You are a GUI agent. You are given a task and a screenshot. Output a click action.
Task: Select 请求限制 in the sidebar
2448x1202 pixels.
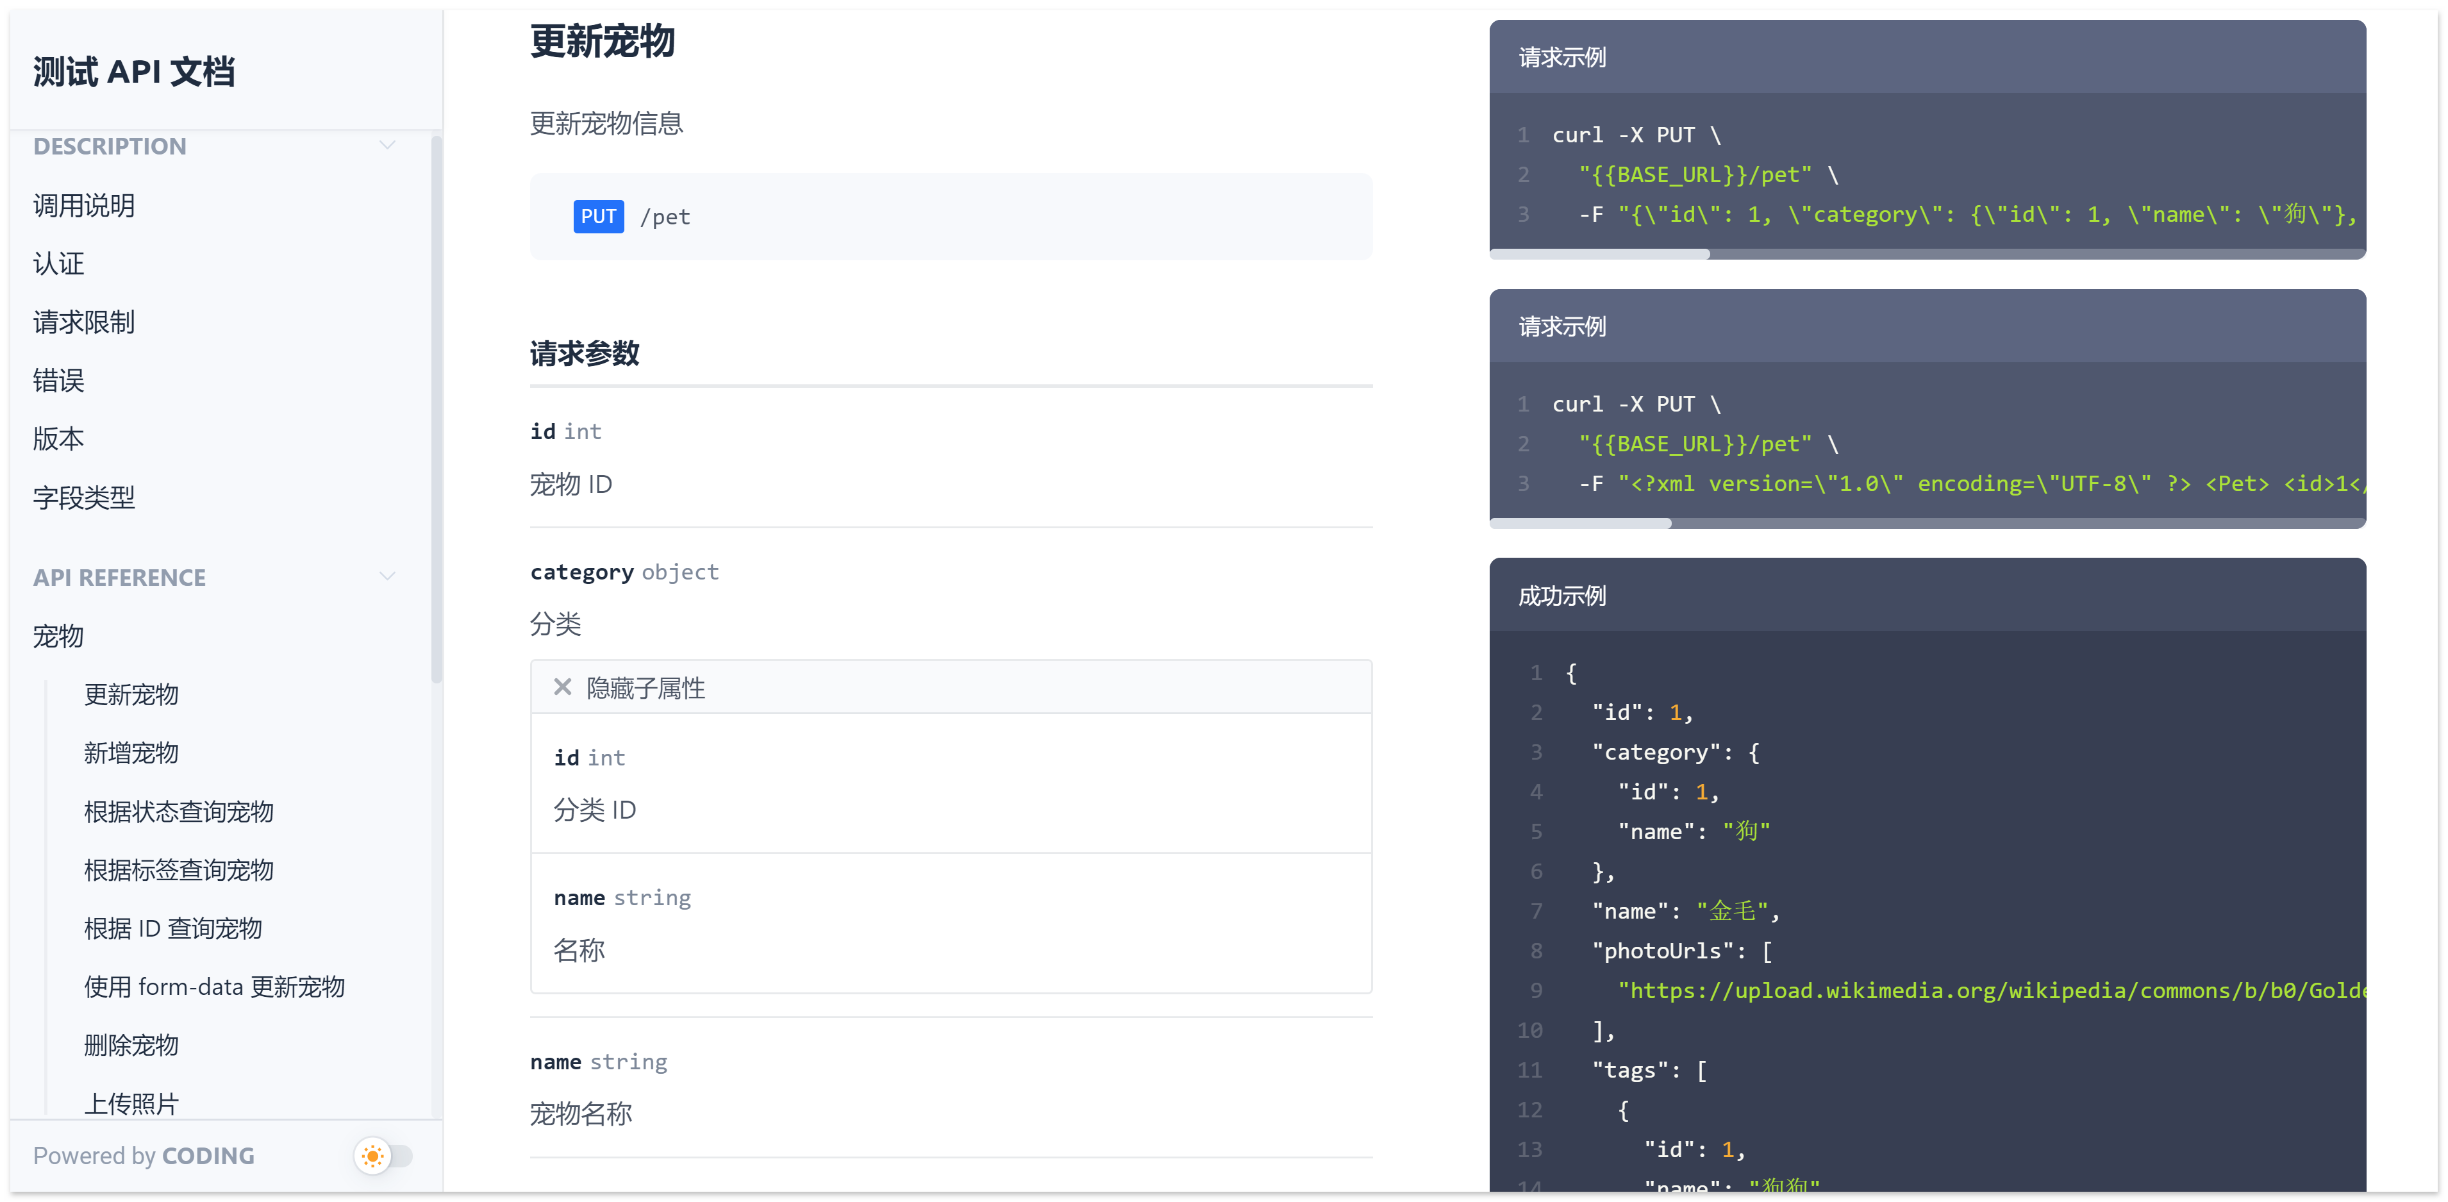point(83,322)
